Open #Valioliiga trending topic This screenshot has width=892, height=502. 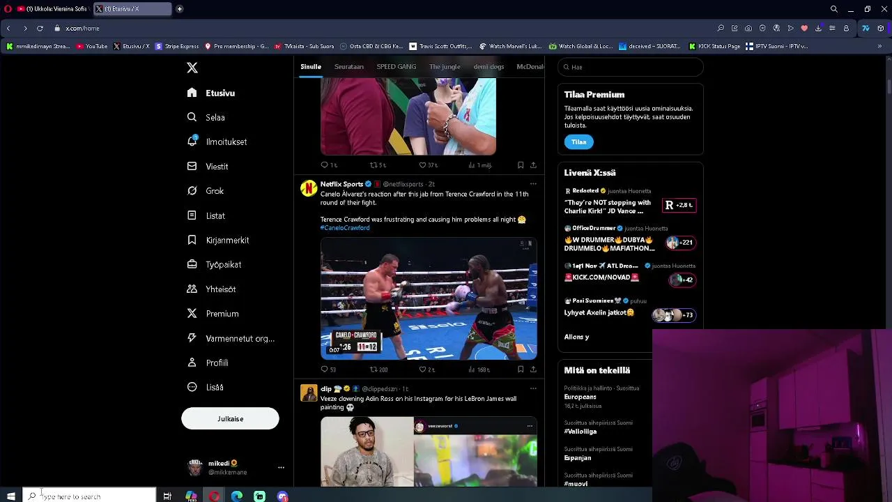point(580,432)
